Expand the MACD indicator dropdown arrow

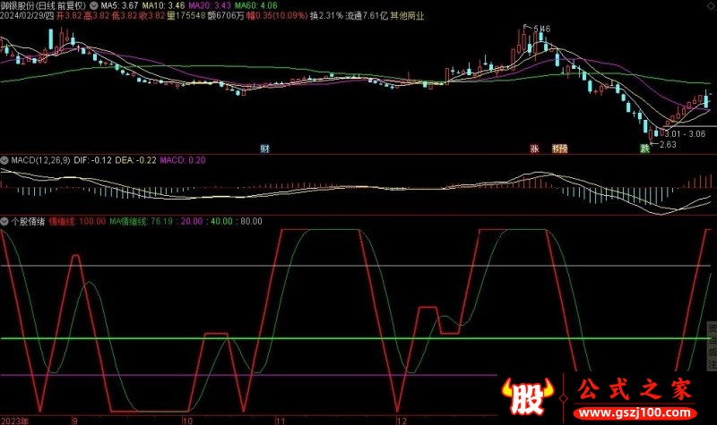(x=4, y=160)
